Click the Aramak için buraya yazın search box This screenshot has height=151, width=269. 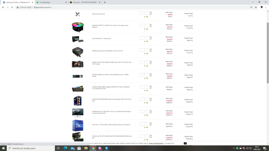31,148
